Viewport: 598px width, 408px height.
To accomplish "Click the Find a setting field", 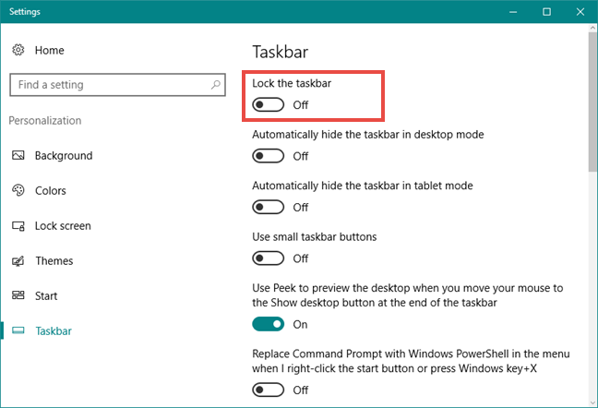I will click(117, 85).
